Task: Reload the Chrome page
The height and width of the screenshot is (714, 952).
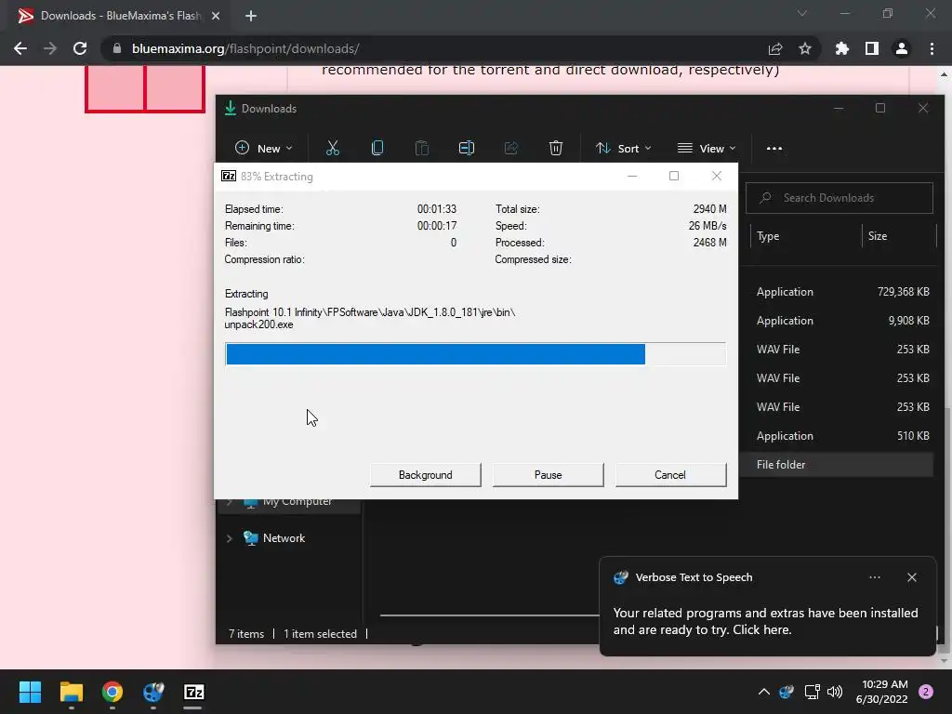Action: pyautogui.click(x=80, y=48)
